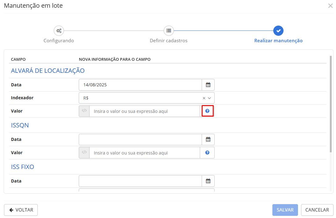The height and width of the screenshot is (218, 336).
Task: Click the Definir cadastros step list icon
Action: 169,31
